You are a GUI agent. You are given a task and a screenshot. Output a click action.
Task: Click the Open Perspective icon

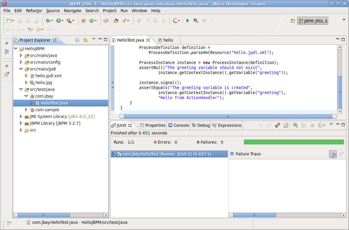pos(293,21)
